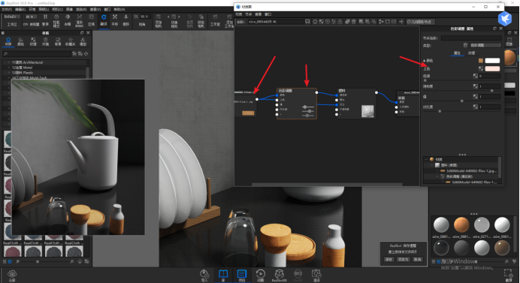
Task: Open the CPU usage percentage dropdown
Action: pos(31,17)
